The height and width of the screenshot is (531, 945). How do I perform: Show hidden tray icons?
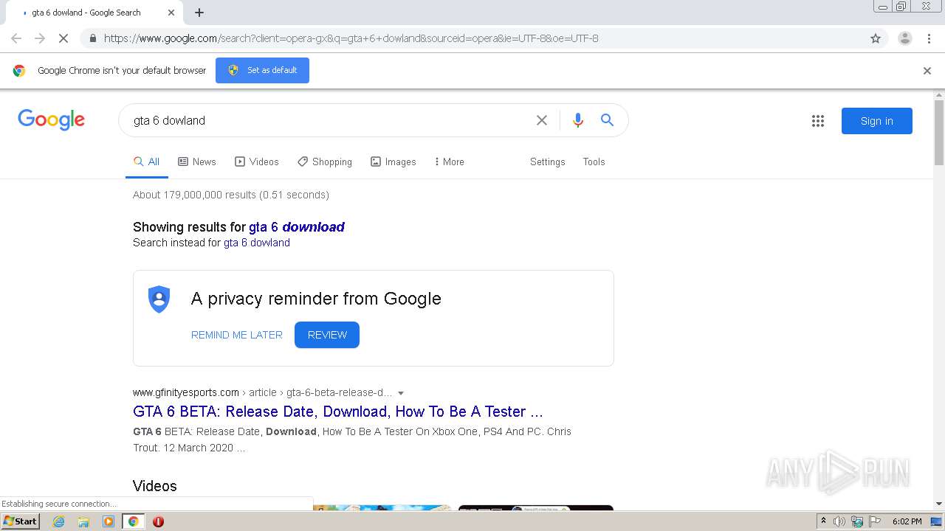point(823,521)
